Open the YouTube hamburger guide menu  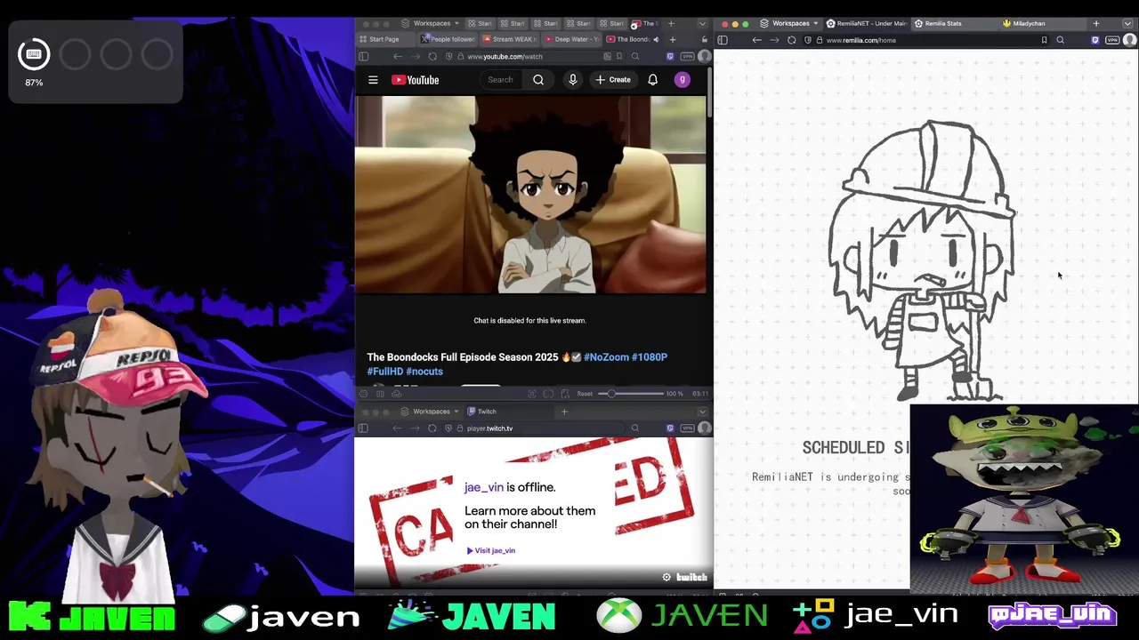point(373,80)
